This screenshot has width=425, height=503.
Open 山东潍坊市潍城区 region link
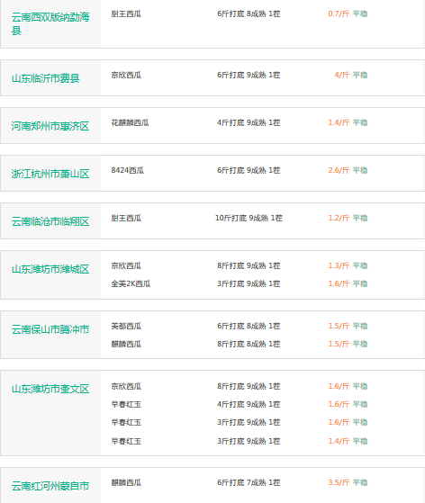point(50,269)
